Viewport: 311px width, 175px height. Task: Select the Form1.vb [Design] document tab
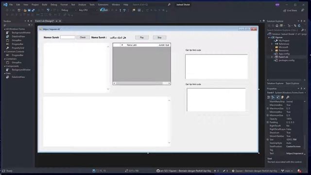[x=44, y=21]
